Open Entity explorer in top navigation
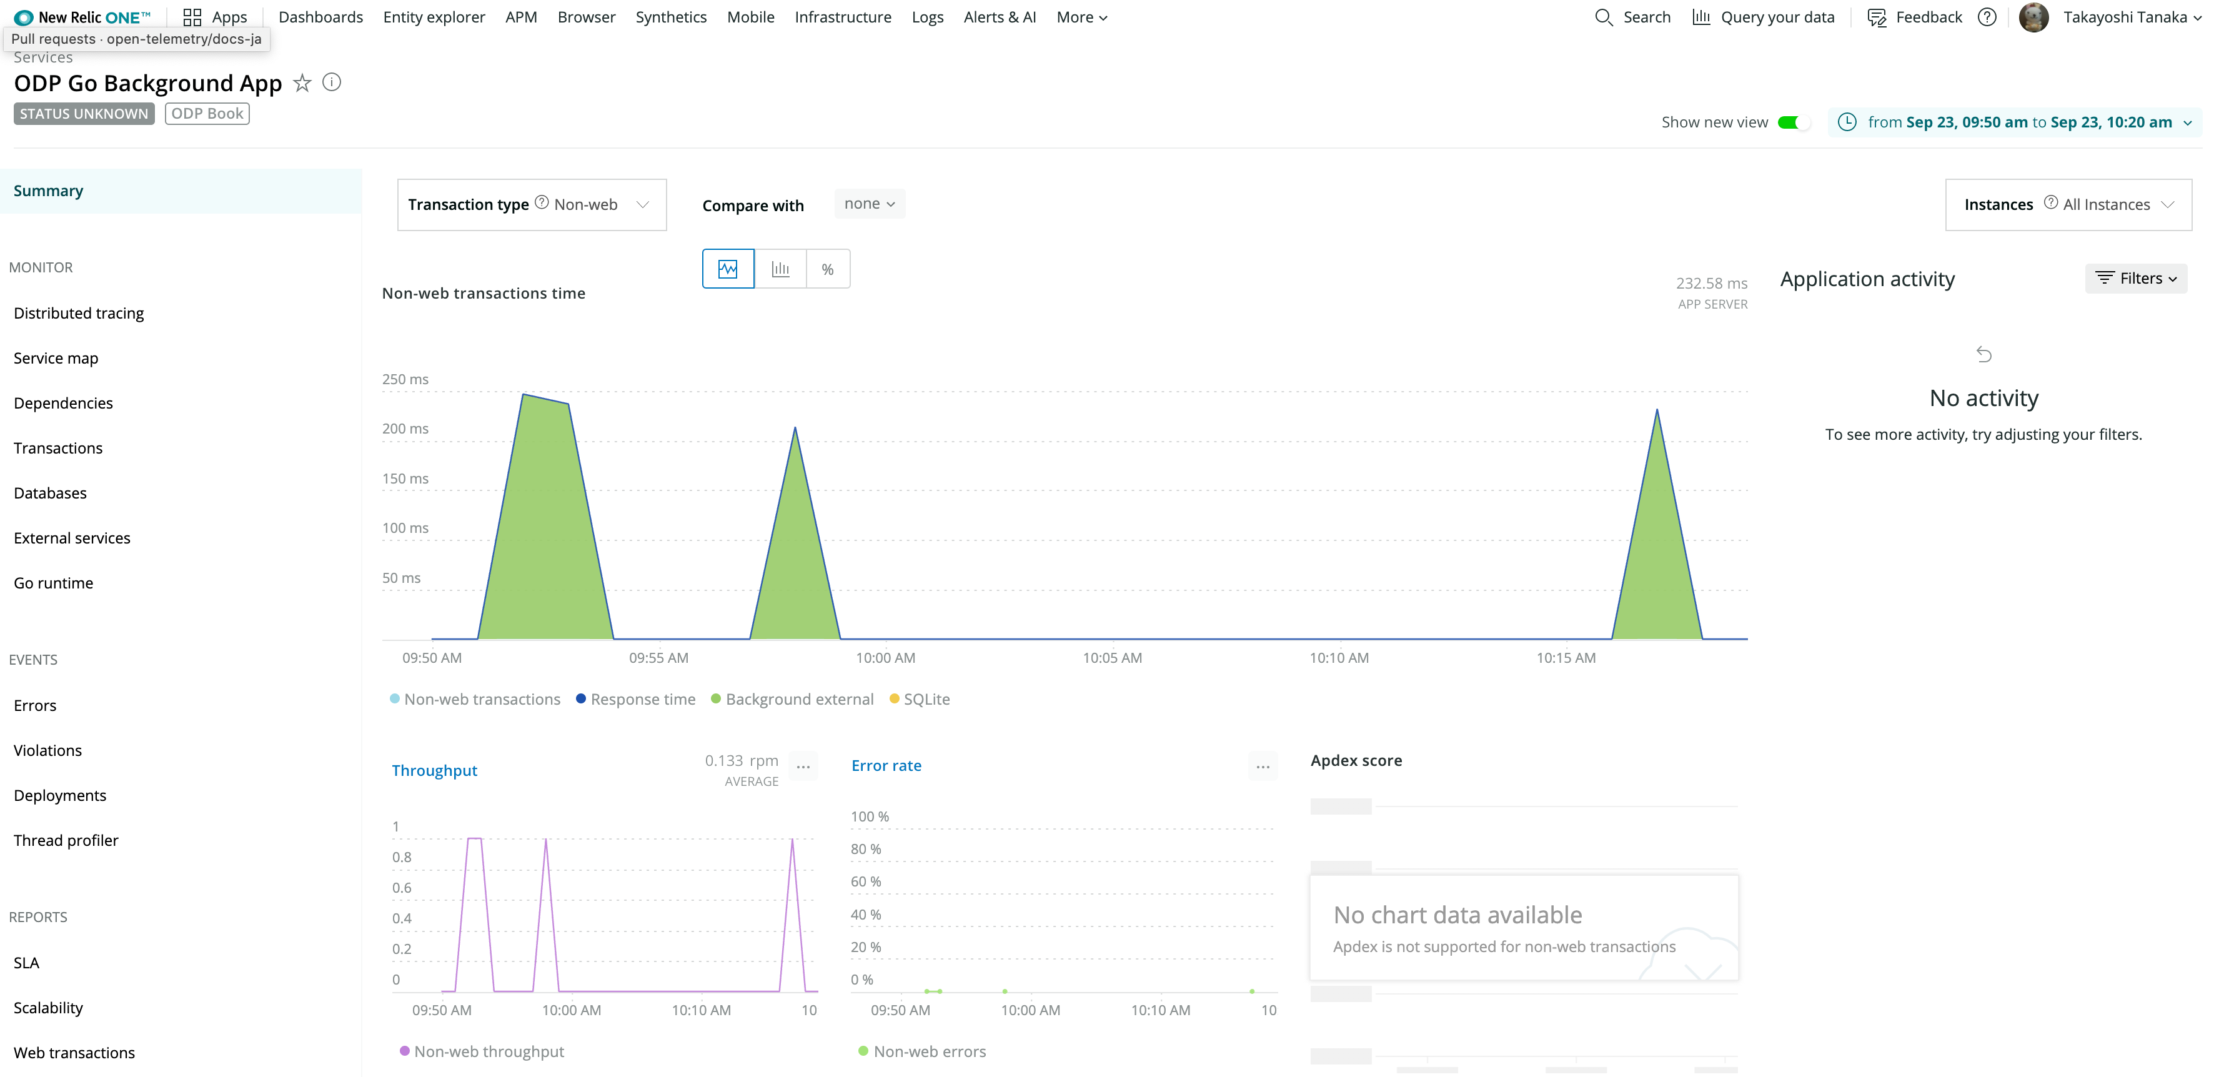The image size is (2219, 1077). [x=434, y=17]
